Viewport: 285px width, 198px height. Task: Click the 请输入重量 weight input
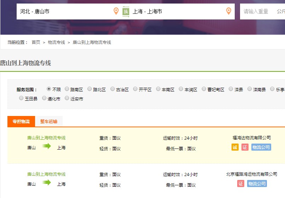pos(256,11)
